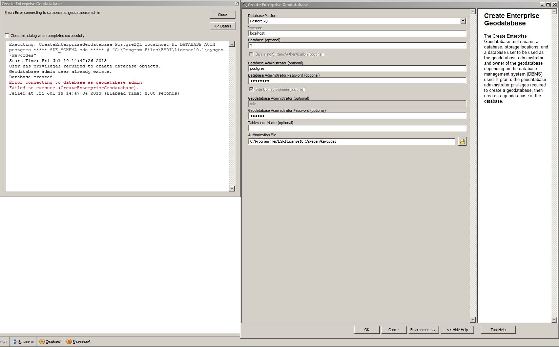The width and height of the screenshot is (559, 347).
Task: Open the Environments... settings
Action: coord(423,330)
